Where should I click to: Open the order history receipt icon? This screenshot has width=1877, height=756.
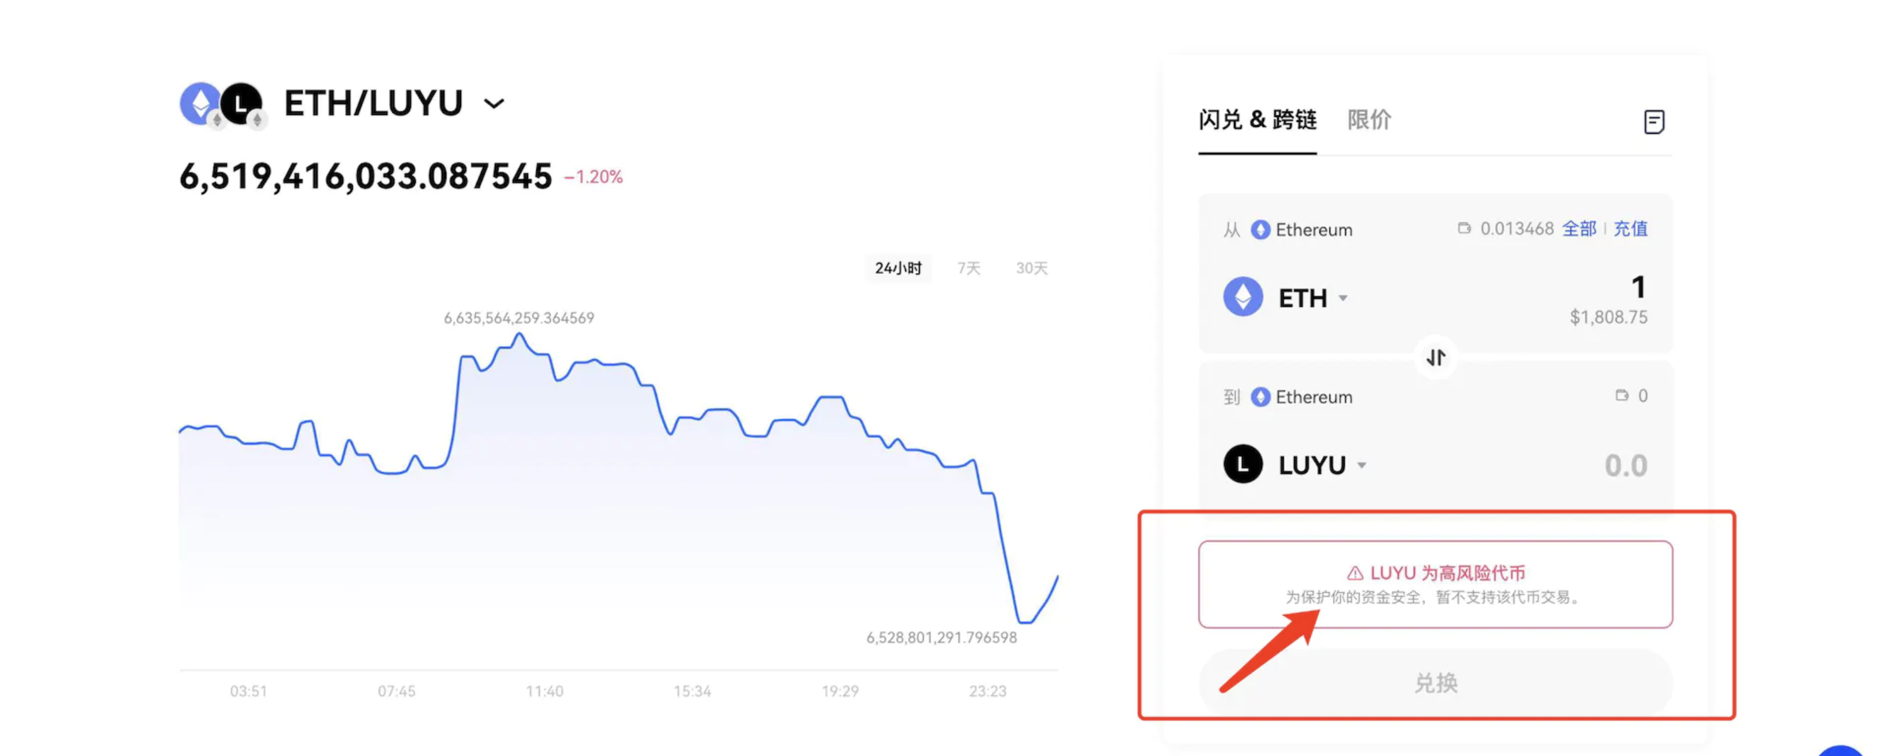pyautogui.click(x=1653, y=122)
